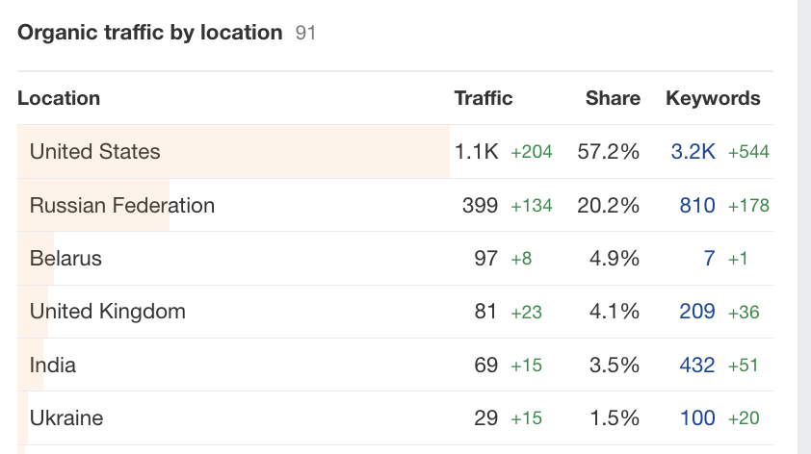The height and width of the screenshot is (454, 811).
Task: Select the Ukraine location row
Action: point(395,417)
